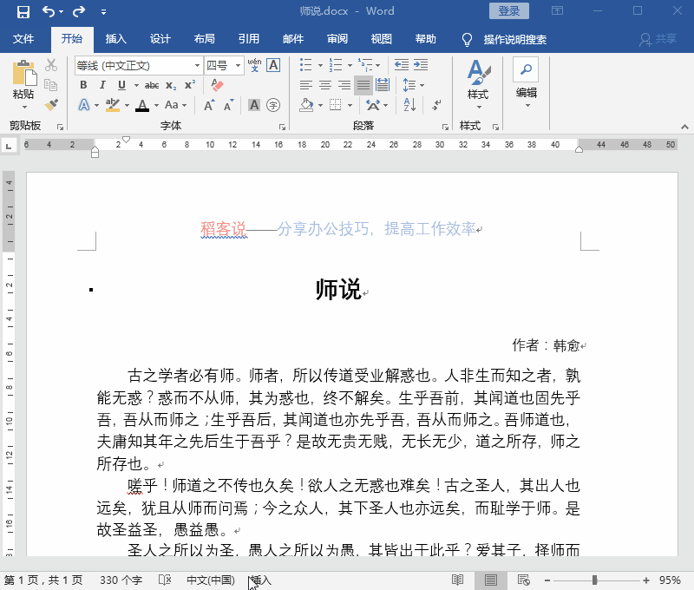The height and width of the screenshot is (590, 694).
Task: Click the 共享 share button
Action: [x=658, y=39]
